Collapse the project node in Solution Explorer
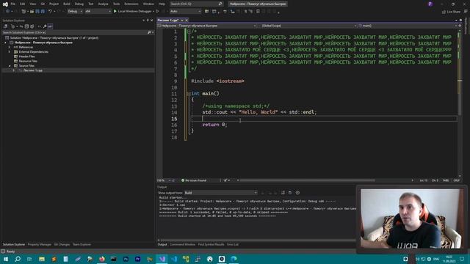 click(5, 43)
